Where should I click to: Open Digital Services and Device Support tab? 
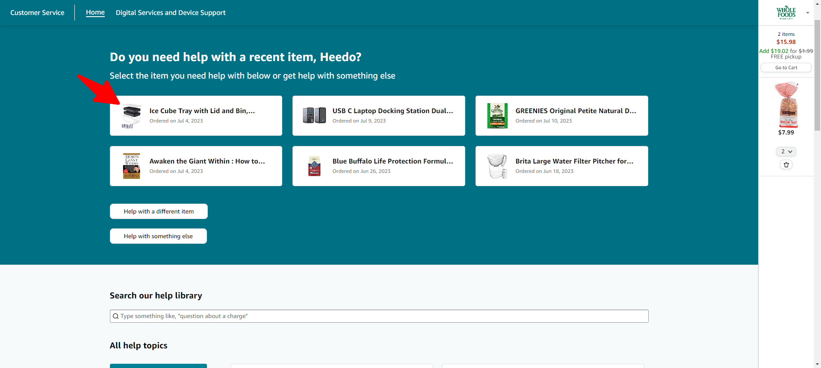tap(171, 12)
